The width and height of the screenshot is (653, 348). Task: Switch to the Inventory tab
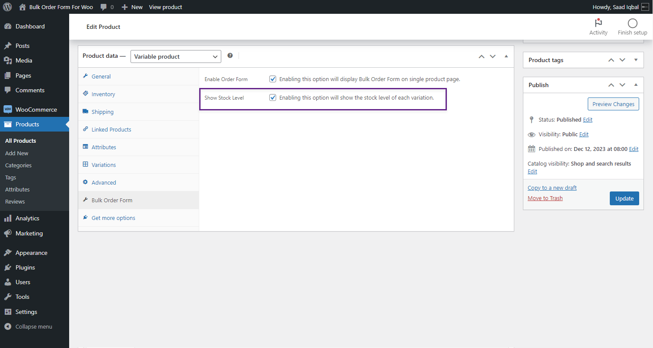[139, 94]
